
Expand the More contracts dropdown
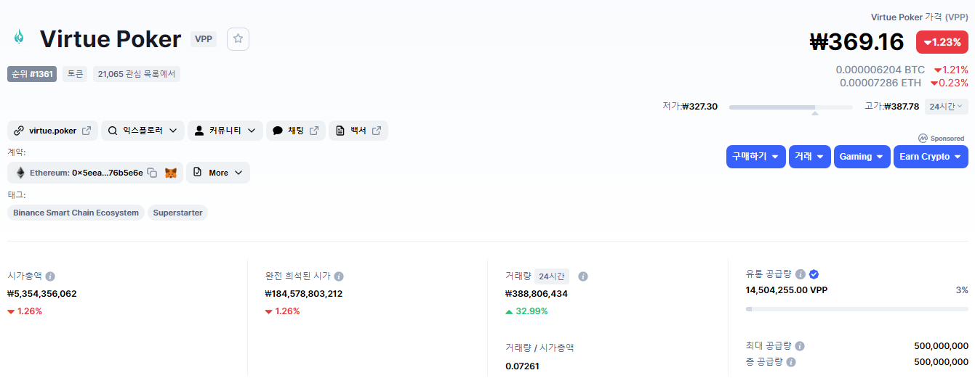(218, 173)
